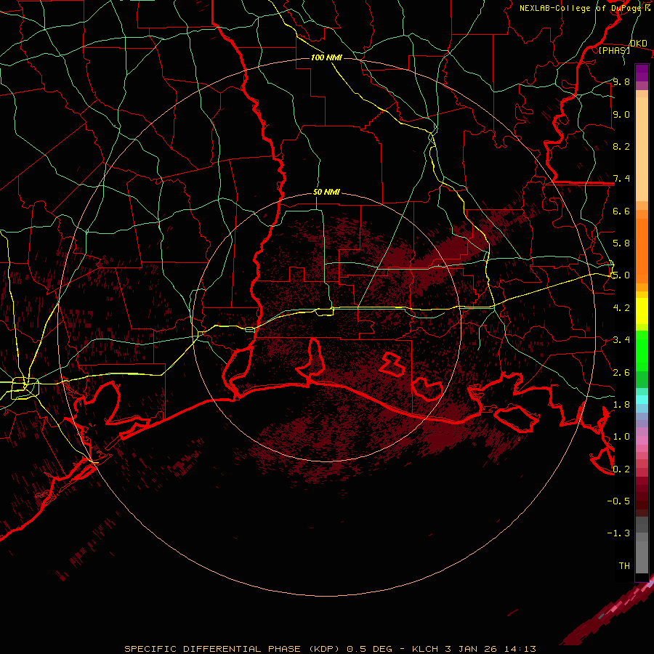This screenshot has width=654, height=654.
Task: Click the 3.4 value on the color scale
Action: click(x=621, y=340)
